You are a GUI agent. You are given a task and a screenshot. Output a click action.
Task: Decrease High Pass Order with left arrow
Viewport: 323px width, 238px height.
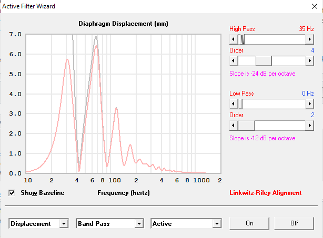coord(234,60)
